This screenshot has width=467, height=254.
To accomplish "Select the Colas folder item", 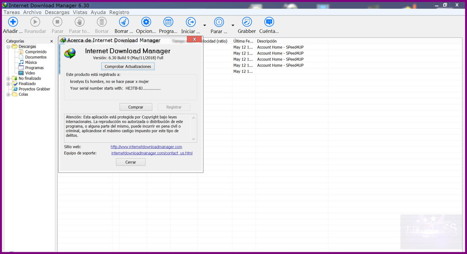I will pos(23,94).
